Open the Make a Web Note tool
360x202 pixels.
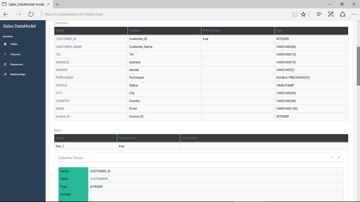[x=331, y=14]
